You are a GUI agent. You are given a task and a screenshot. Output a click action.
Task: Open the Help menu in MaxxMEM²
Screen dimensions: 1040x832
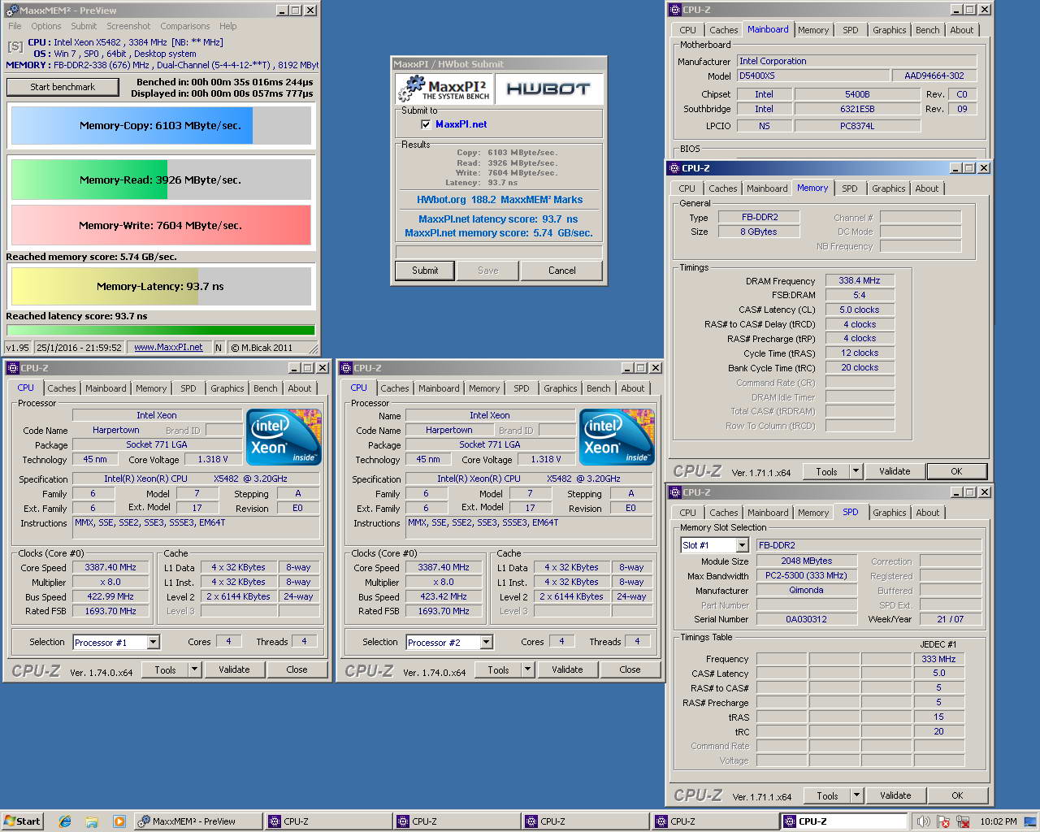(x=228, y=26)
